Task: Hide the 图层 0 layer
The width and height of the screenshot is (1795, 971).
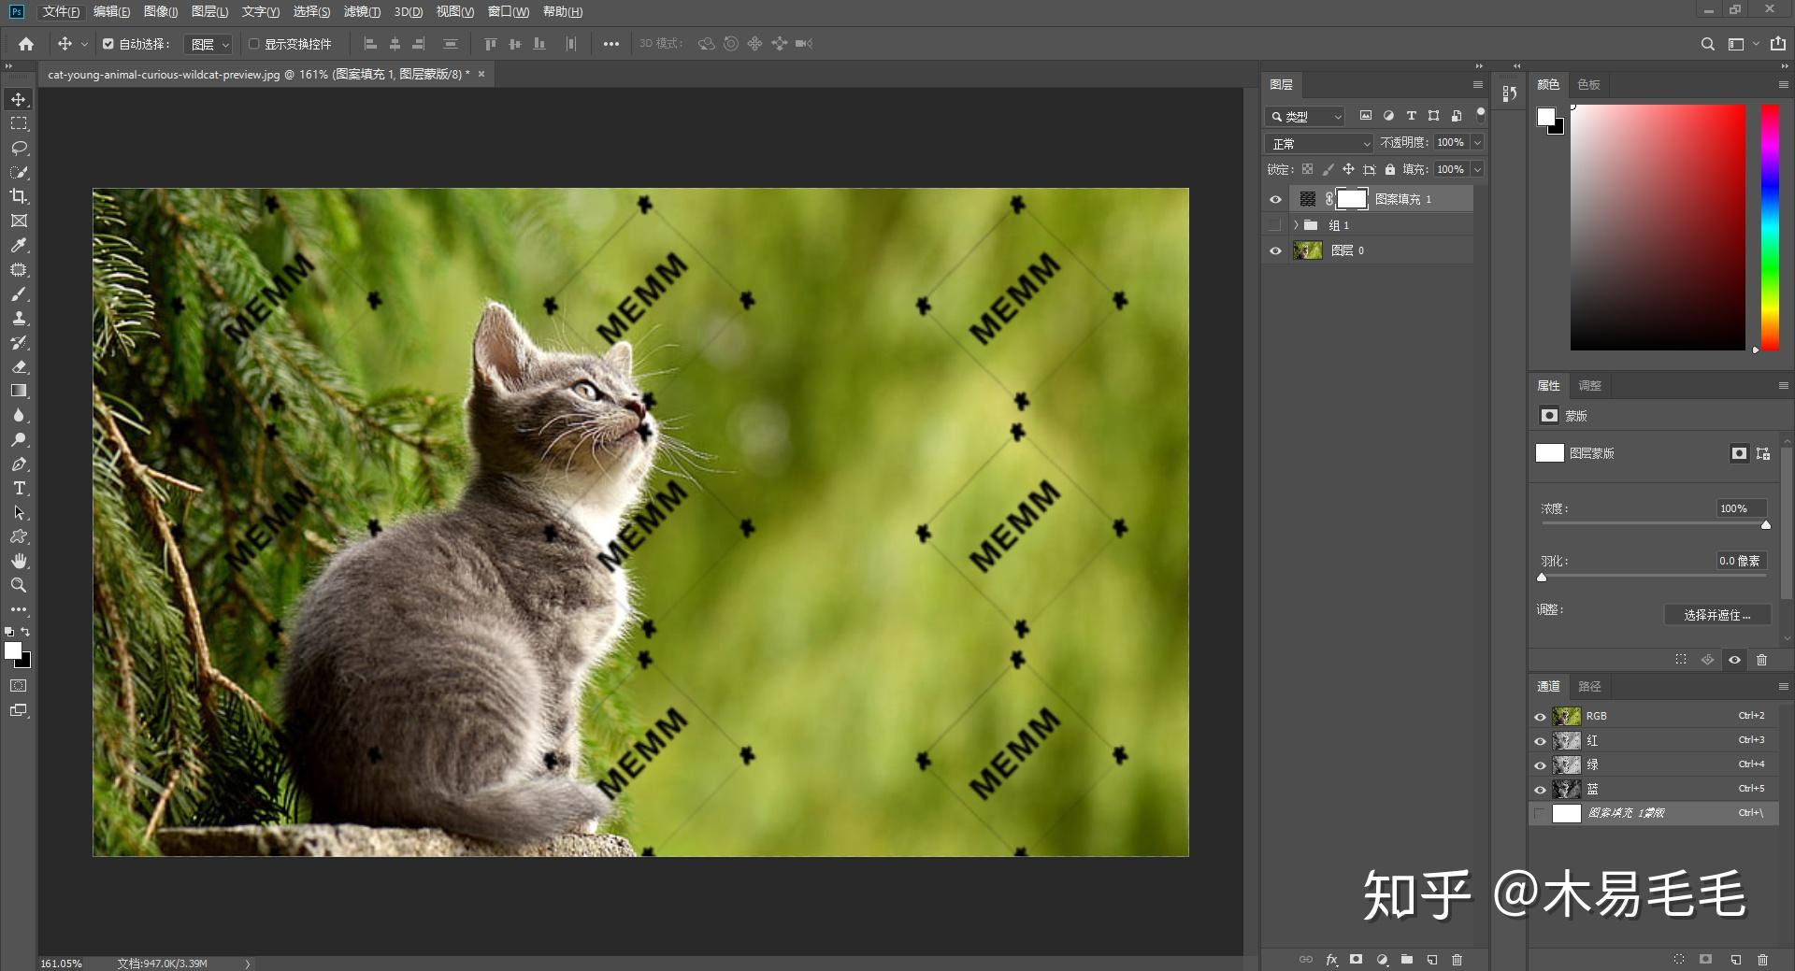Action: click(x=1275, y=250)
